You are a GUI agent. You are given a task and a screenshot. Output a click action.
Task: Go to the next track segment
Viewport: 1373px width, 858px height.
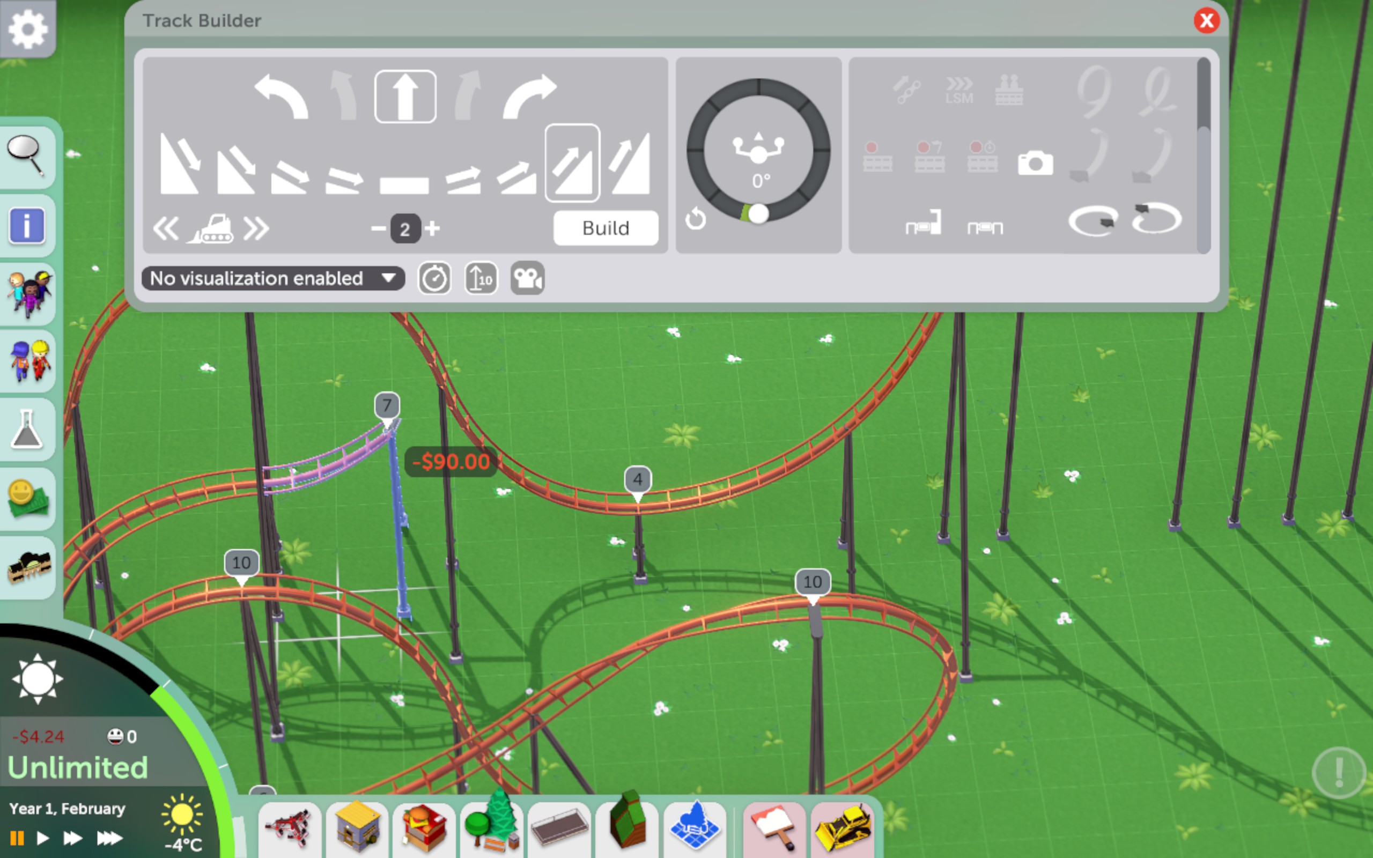256,228
